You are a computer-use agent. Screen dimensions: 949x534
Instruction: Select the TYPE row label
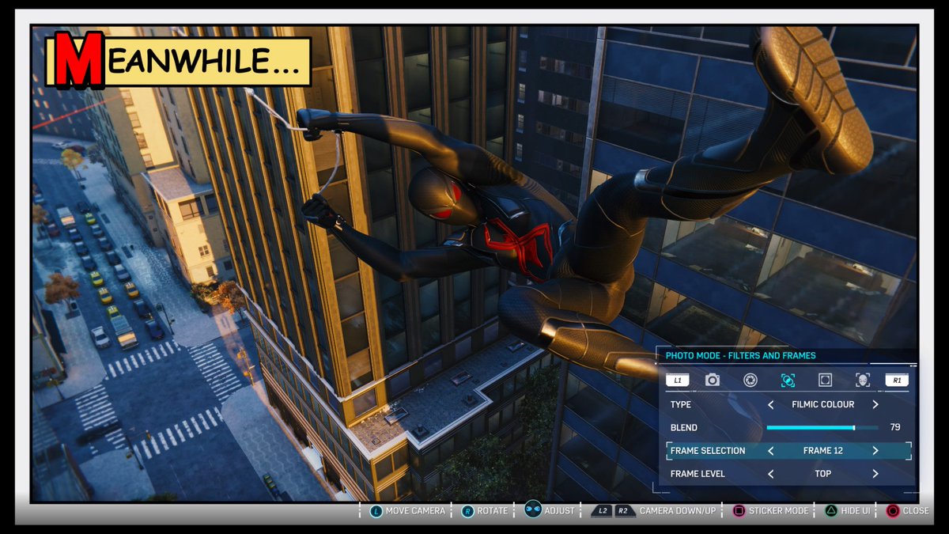coord(680,404)
